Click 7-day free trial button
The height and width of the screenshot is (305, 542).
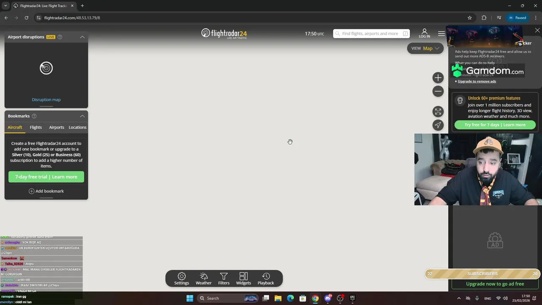click(46, 177)
